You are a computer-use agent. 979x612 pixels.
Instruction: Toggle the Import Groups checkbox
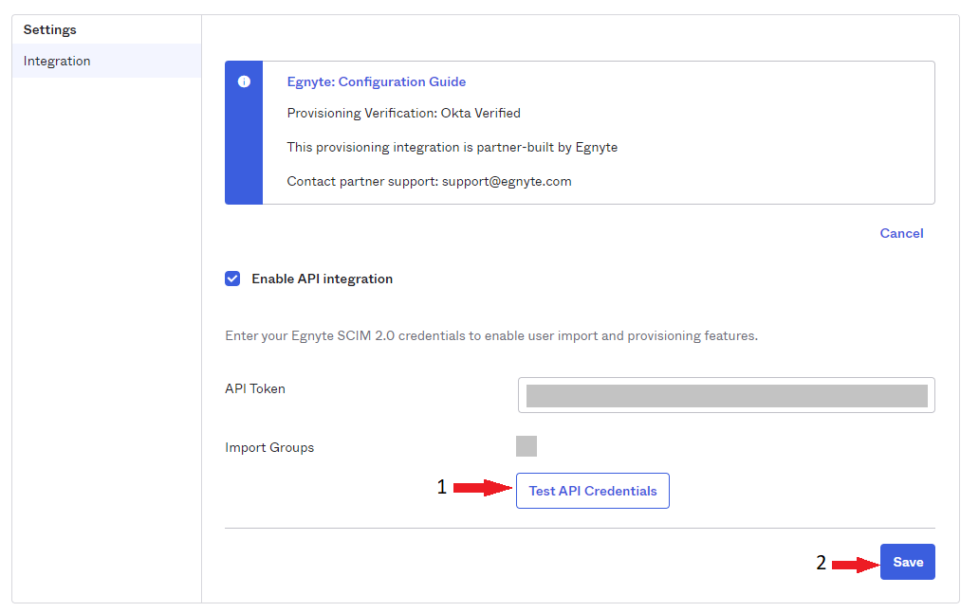526,446
